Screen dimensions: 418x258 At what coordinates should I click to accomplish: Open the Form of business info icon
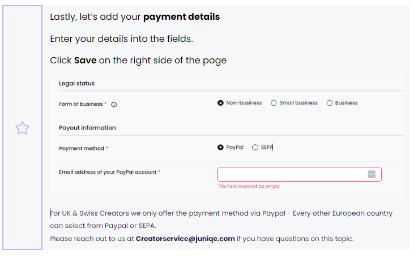point(114,105)
